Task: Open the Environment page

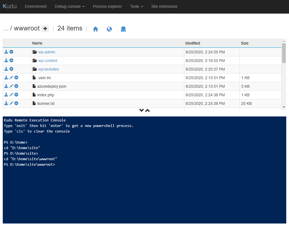Action: pyautogui.click(x=36, y=6)
